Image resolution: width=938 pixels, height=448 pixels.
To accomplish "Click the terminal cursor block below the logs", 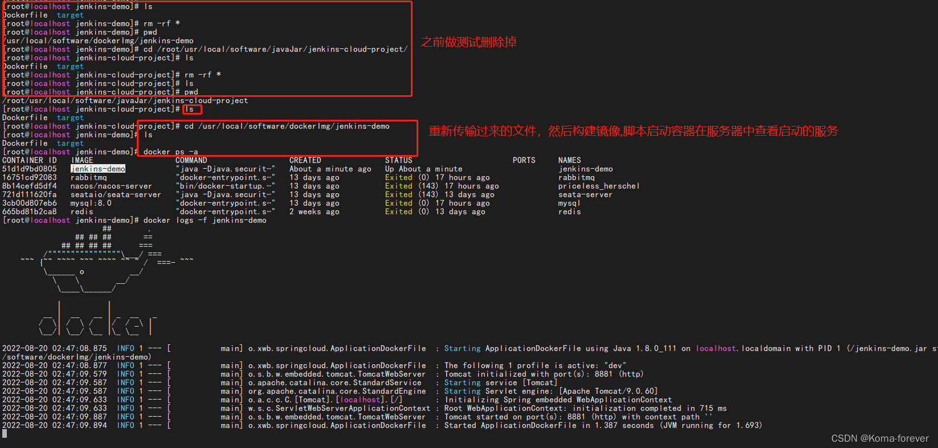I will (5, 434).
